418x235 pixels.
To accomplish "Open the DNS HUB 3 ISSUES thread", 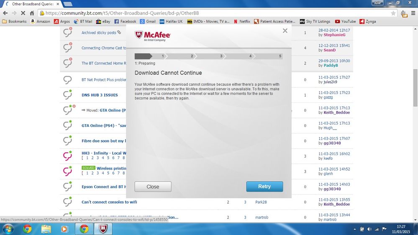I will coord(100,95).
